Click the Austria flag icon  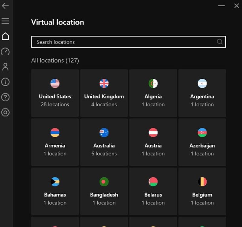153,133
